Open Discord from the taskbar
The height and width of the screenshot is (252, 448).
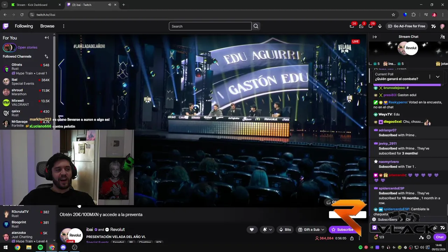click(x=63, y=247)
